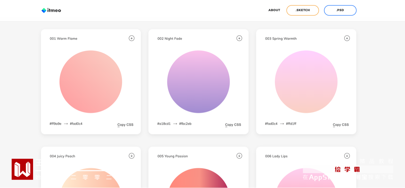Click the itmeo logo icon

[44, 10]
